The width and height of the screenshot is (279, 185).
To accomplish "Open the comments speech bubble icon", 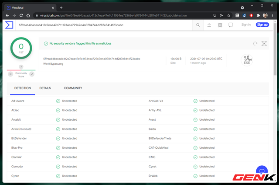I will [x=231, y=25].
